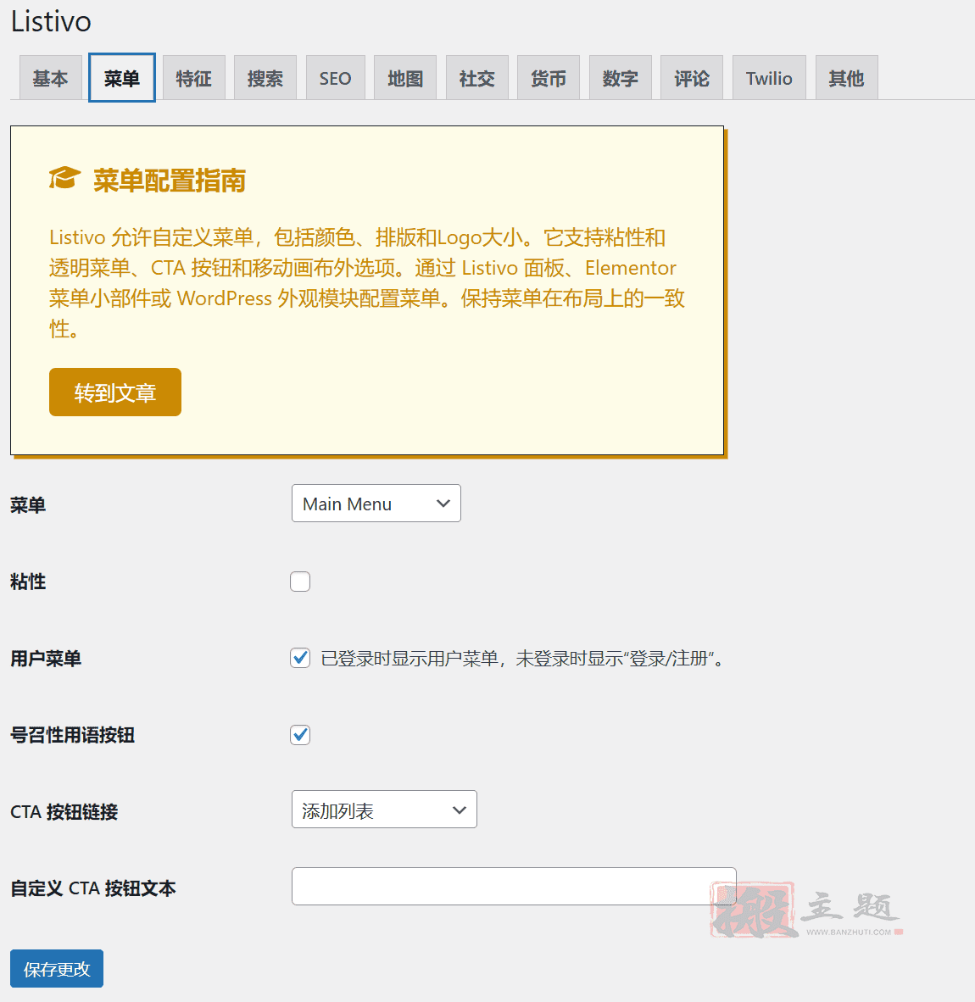Open the SEO tab
The width and height of the screenshot is (975, 1002).
(336, 78)
